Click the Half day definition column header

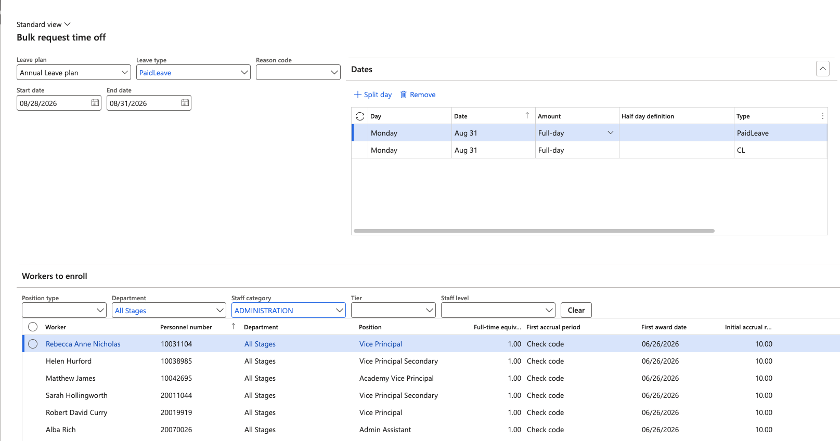click(648, 116)
